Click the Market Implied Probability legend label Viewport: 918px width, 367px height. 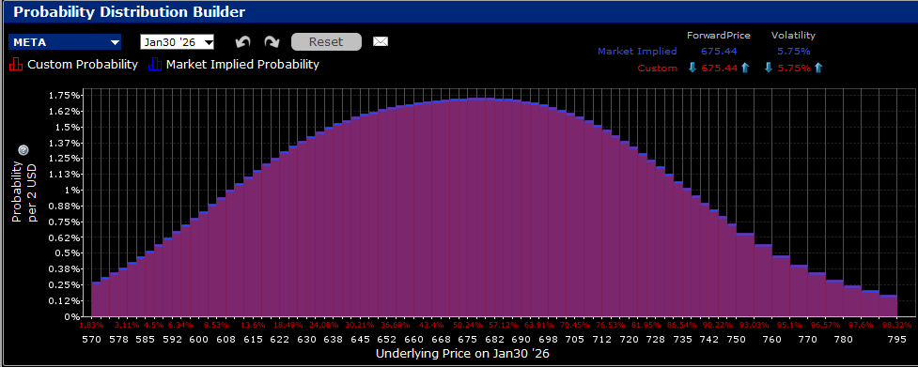[x=243, y=64]
